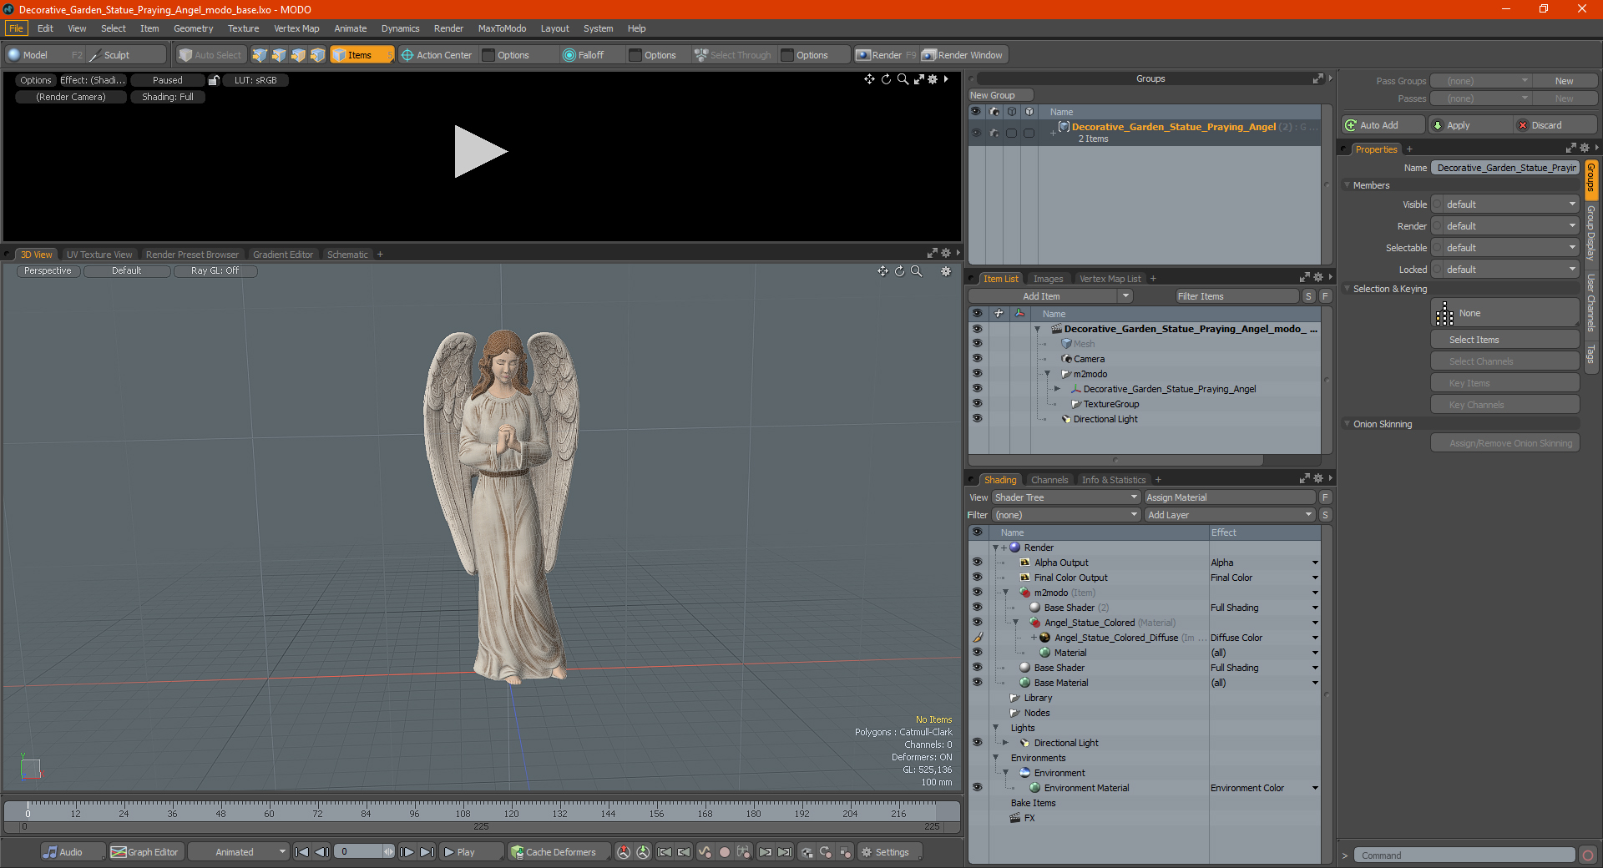Hide the TextureGroup item
1603x868 pixels.
tap(977, 403)
